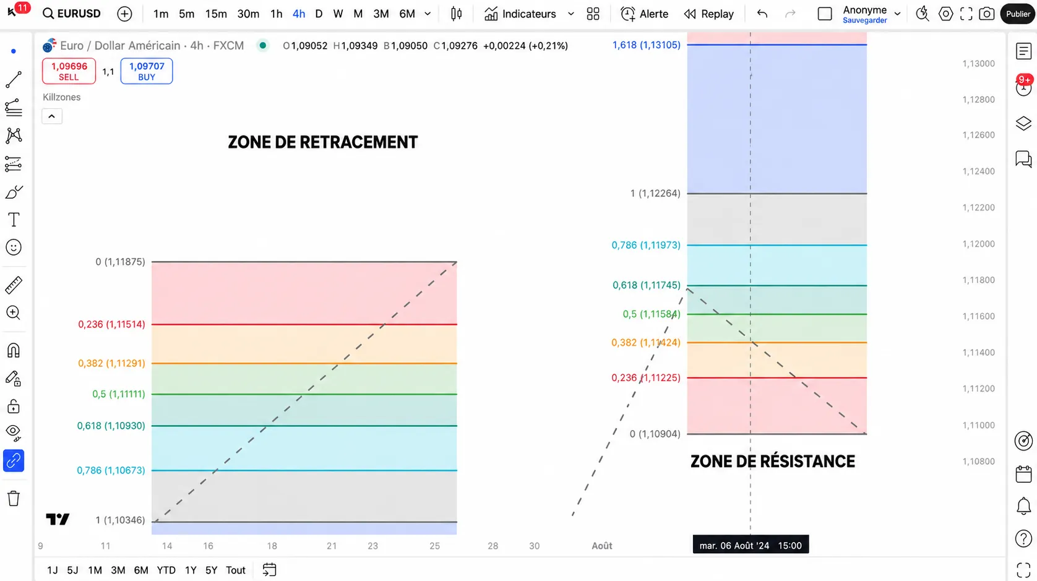Toggle magnet mode for drawings
Image resolution: width=1037 pixels, height=581 pixels.
tap(14, 350)
